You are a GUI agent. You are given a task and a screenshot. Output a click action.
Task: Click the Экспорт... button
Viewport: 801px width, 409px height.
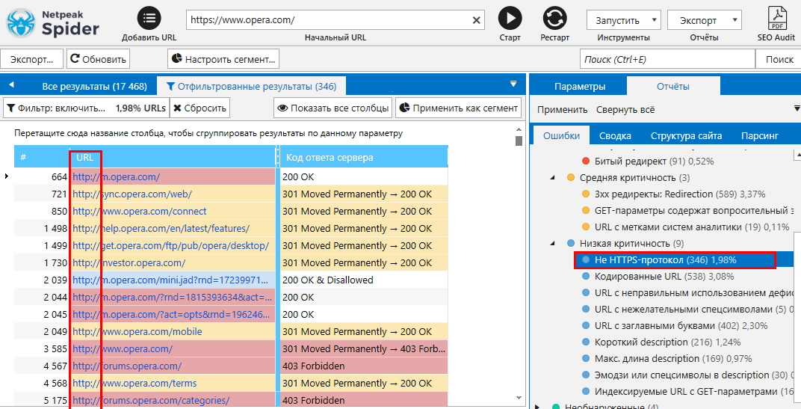click(32, 59)
